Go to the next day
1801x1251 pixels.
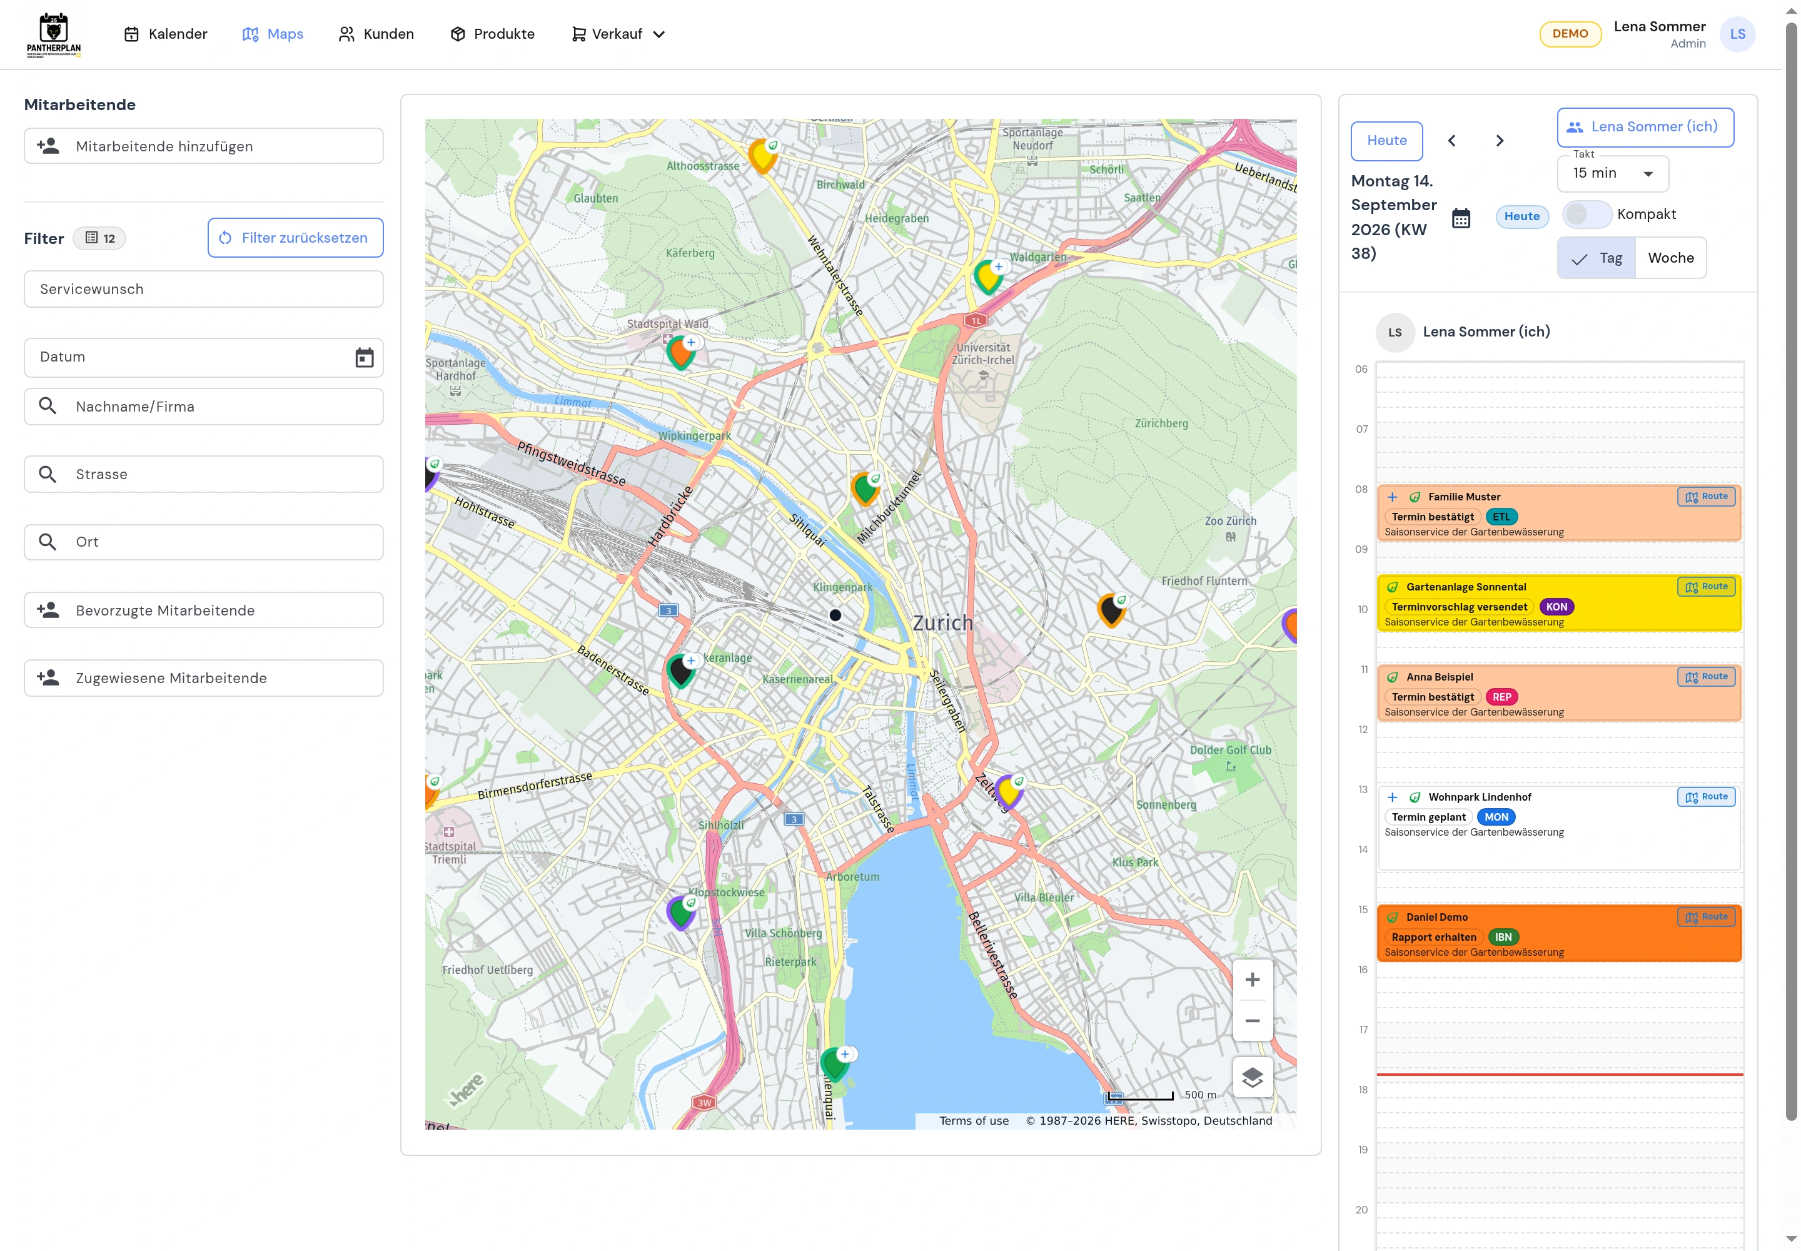(1499, 141)
